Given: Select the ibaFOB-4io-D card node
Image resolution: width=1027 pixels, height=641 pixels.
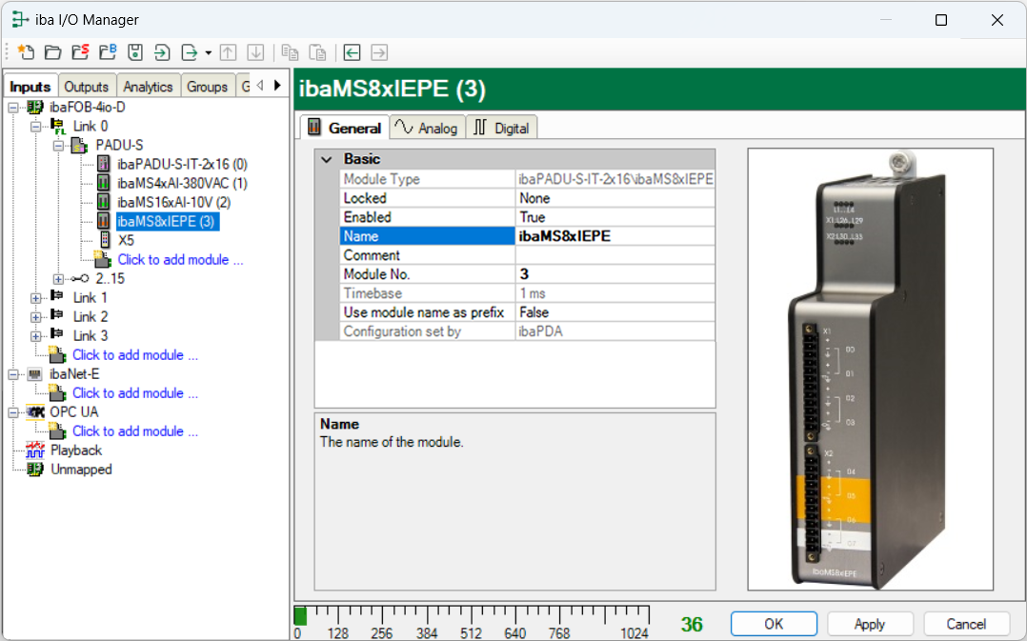Looking at the screenshot, I should click(87, 107).
